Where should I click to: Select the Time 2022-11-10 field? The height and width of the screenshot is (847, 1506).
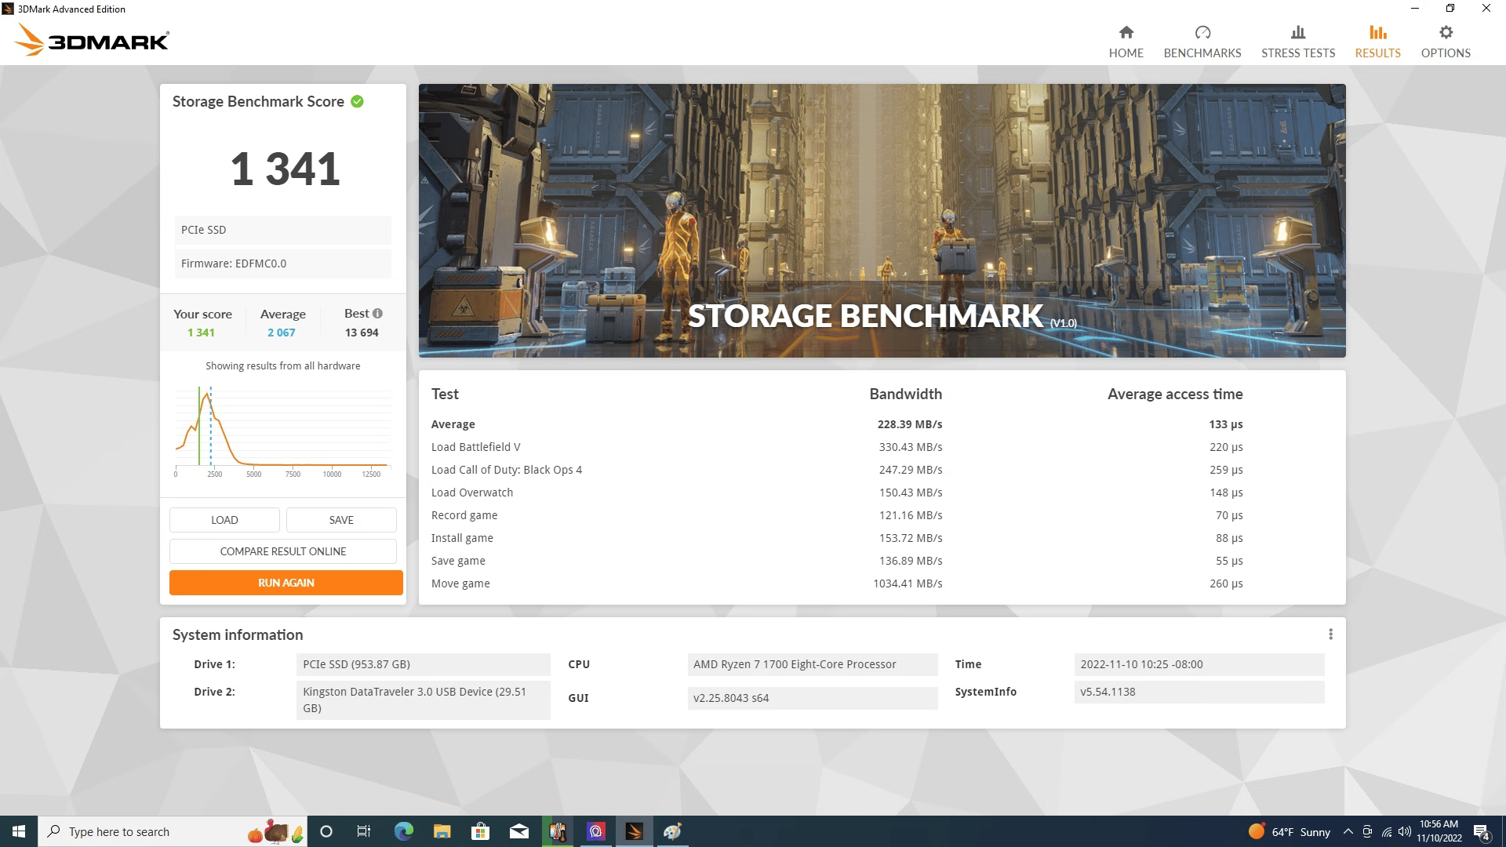[1199, 664]
